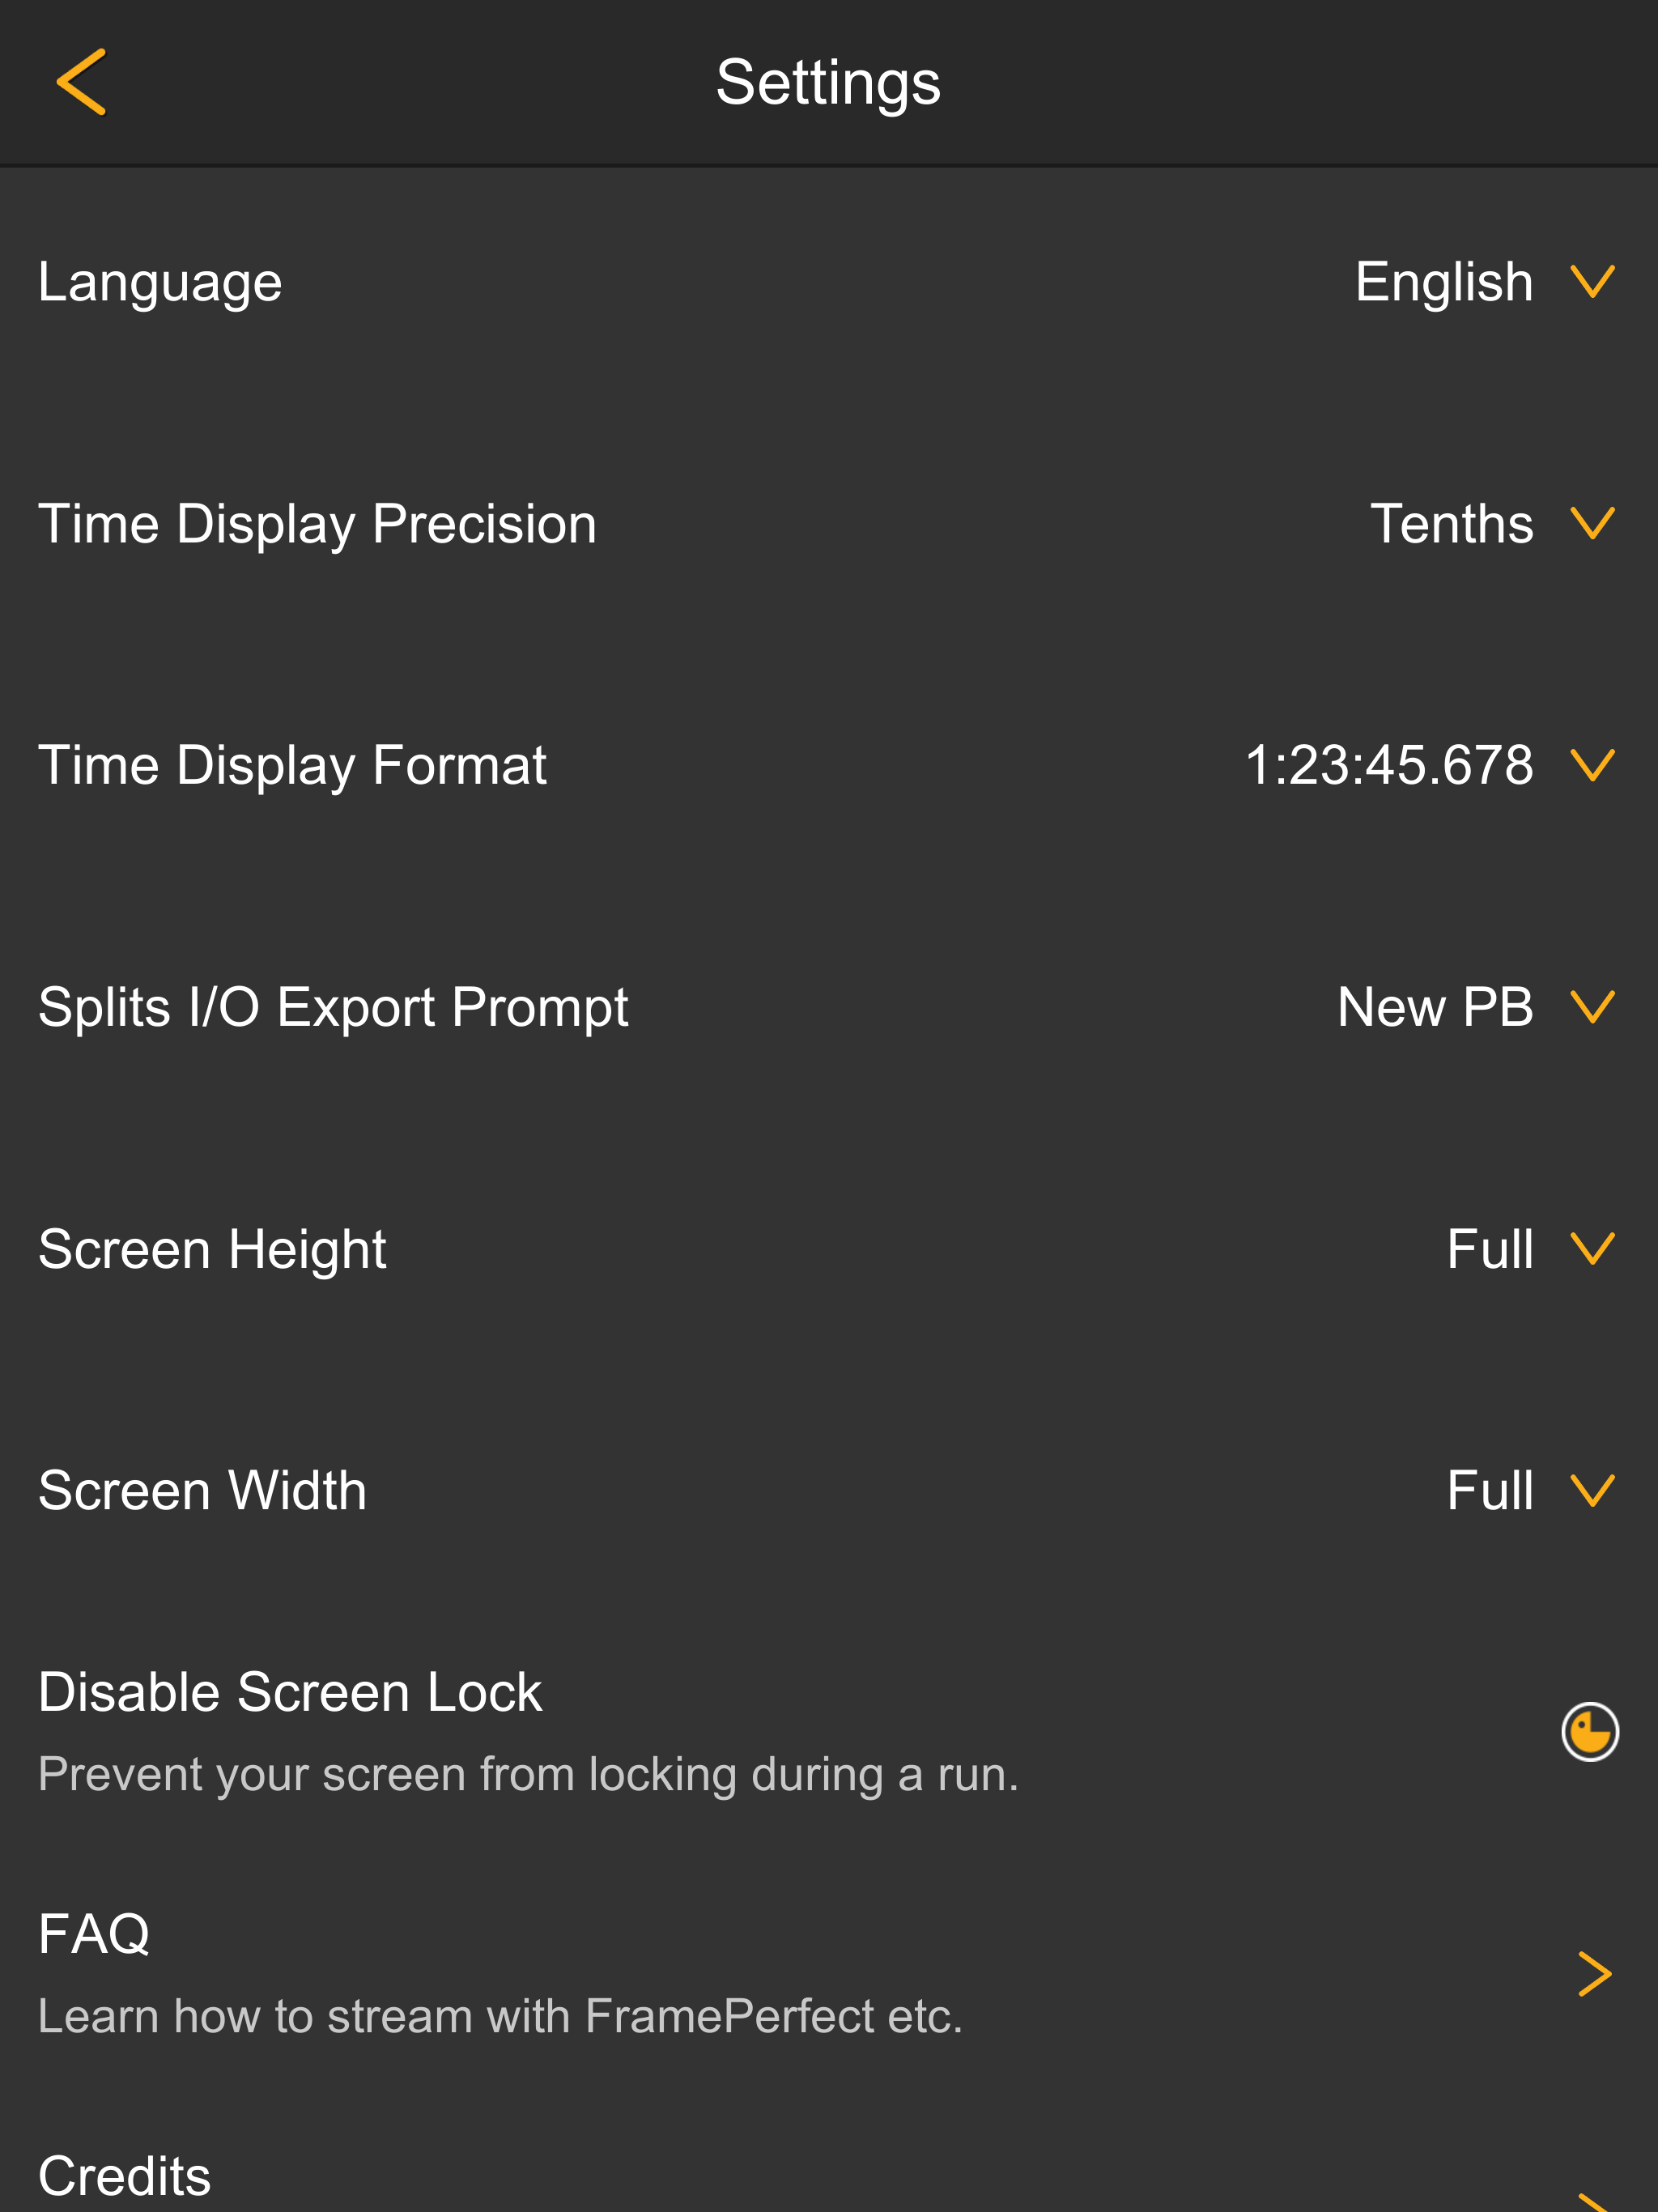Image resolution: width=1658 pixels, height=2212 pixels.
Task: Toggle the Disable Screen Lock switch
Action: pyautogui.click(x=1590, y=1732)
